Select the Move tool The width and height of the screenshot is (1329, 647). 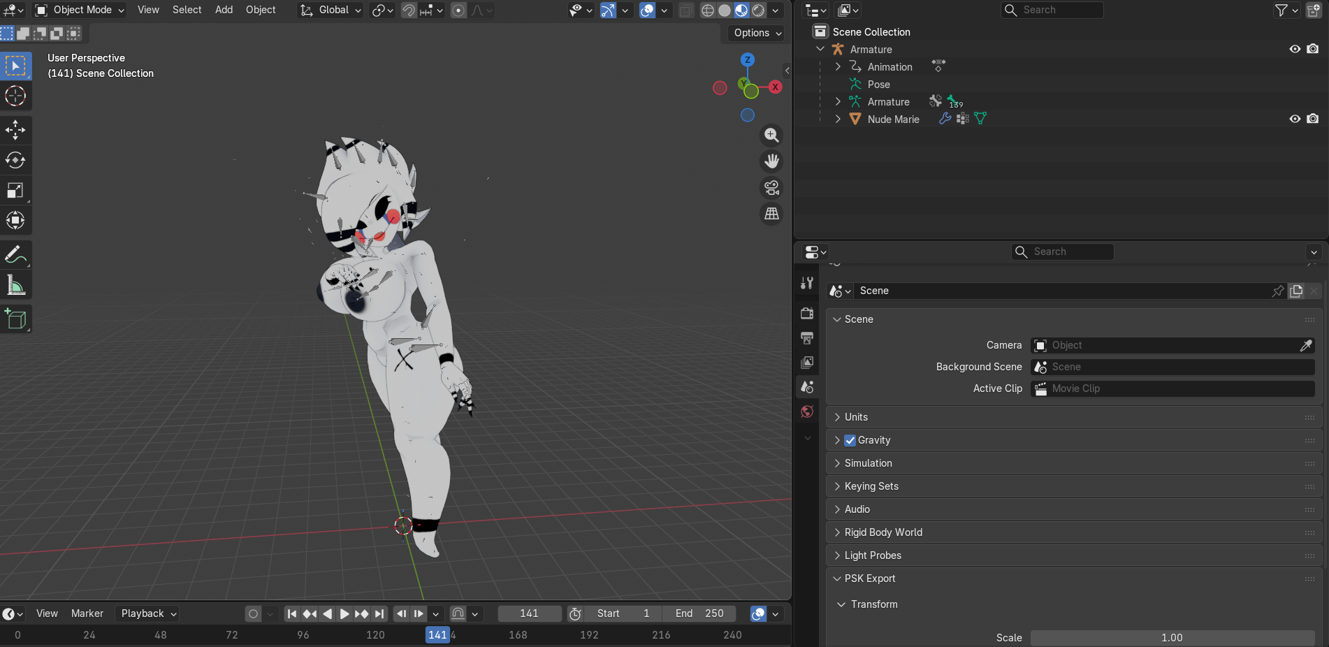point(15,129)
